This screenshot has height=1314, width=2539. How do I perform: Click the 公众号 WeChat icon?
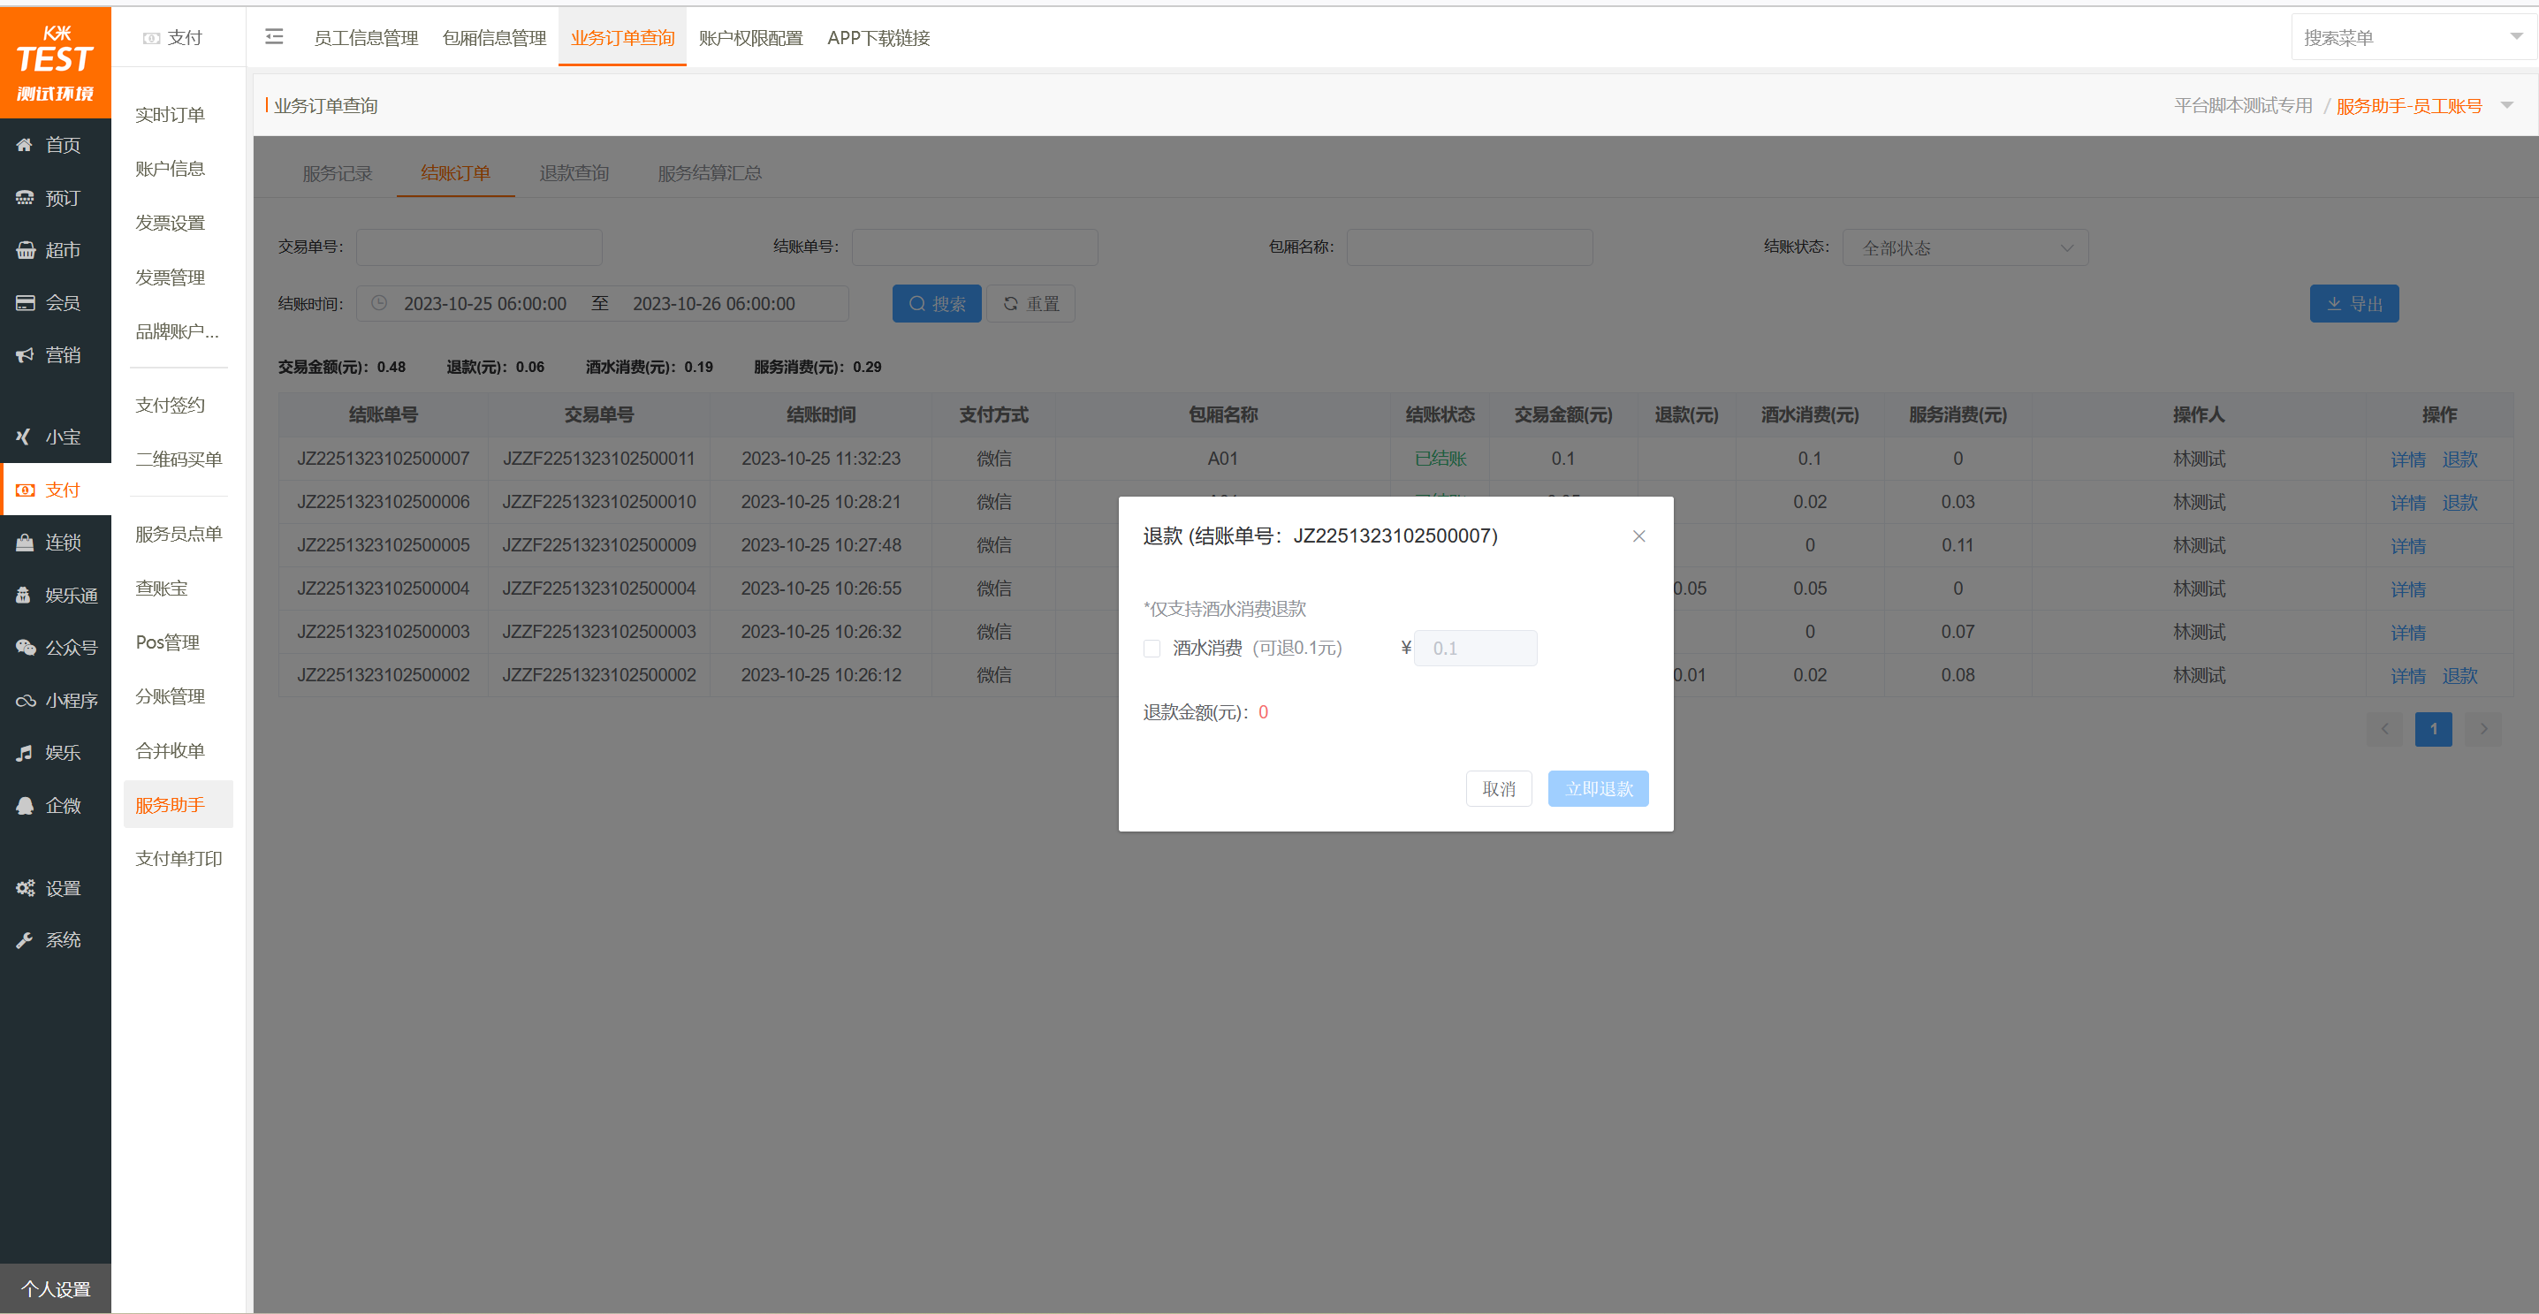click(x=25, y=648)
